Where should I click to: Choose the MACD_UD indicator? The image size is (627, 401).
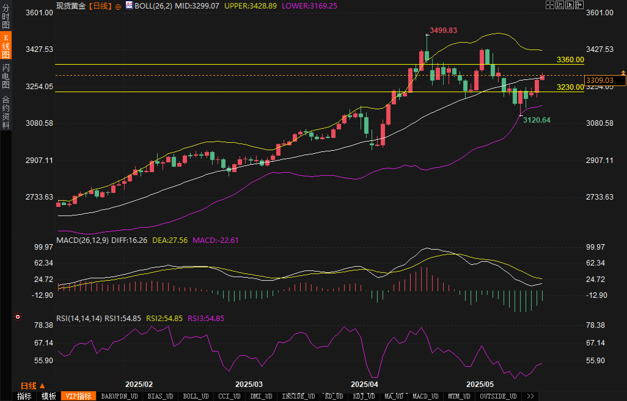click(426, 396)
